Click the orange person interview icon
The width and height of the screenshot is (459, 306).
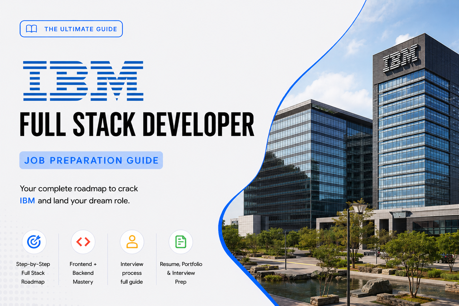coord(132,242)
